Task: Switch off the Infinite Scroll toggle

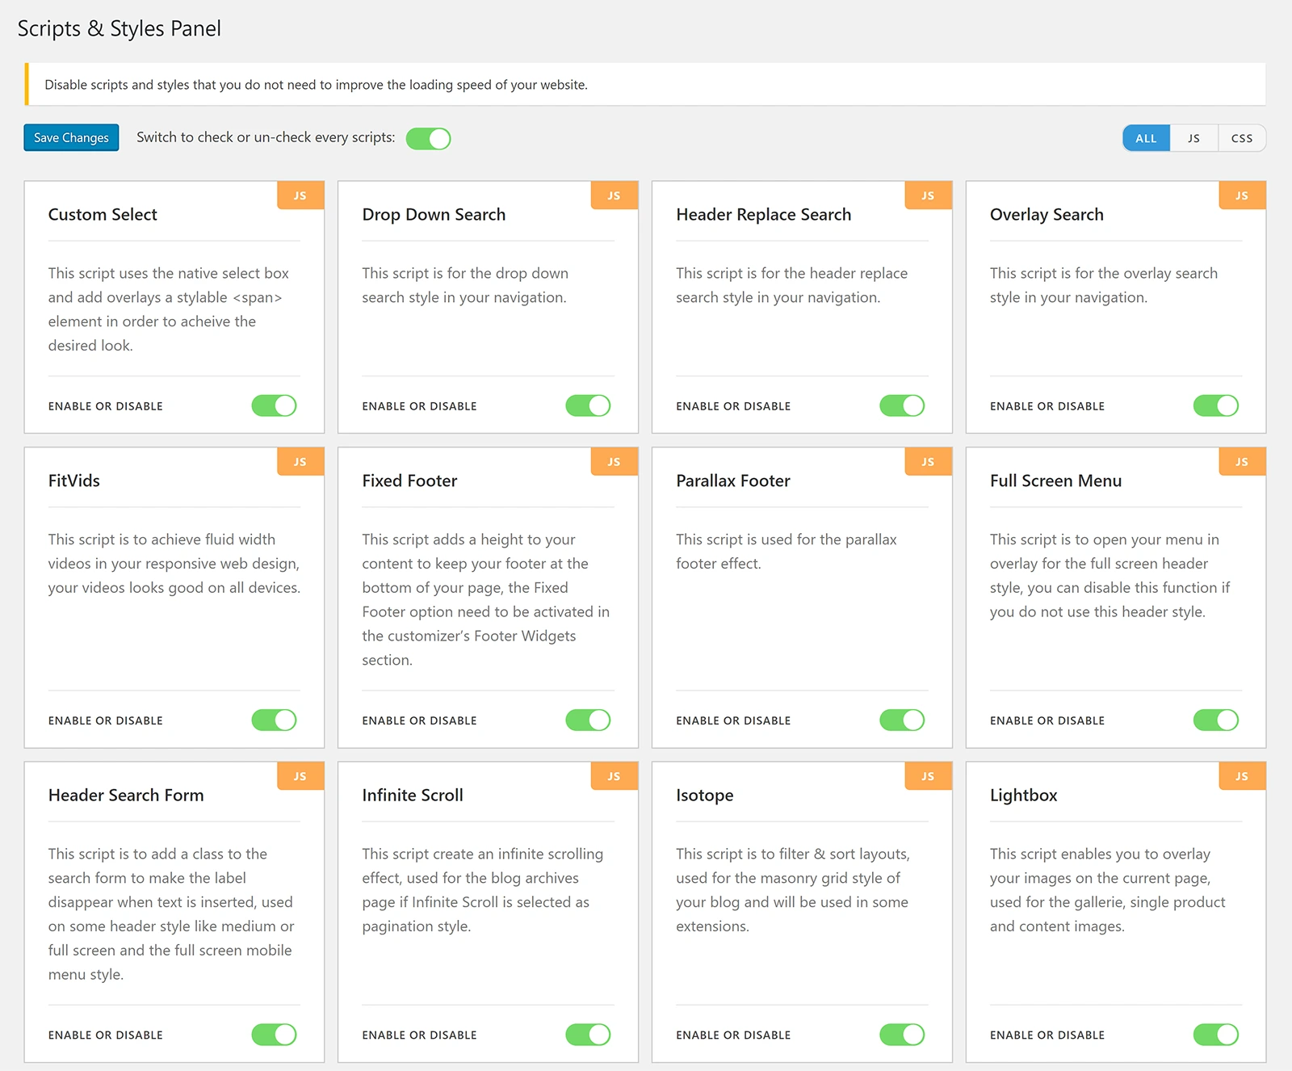Action: [x=588, y=1034]
